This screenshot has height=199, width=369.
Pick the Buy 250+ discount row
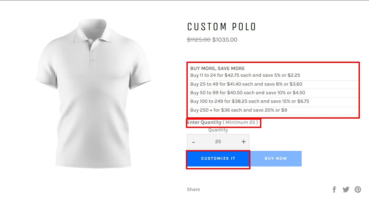click(x=238, y=110)
